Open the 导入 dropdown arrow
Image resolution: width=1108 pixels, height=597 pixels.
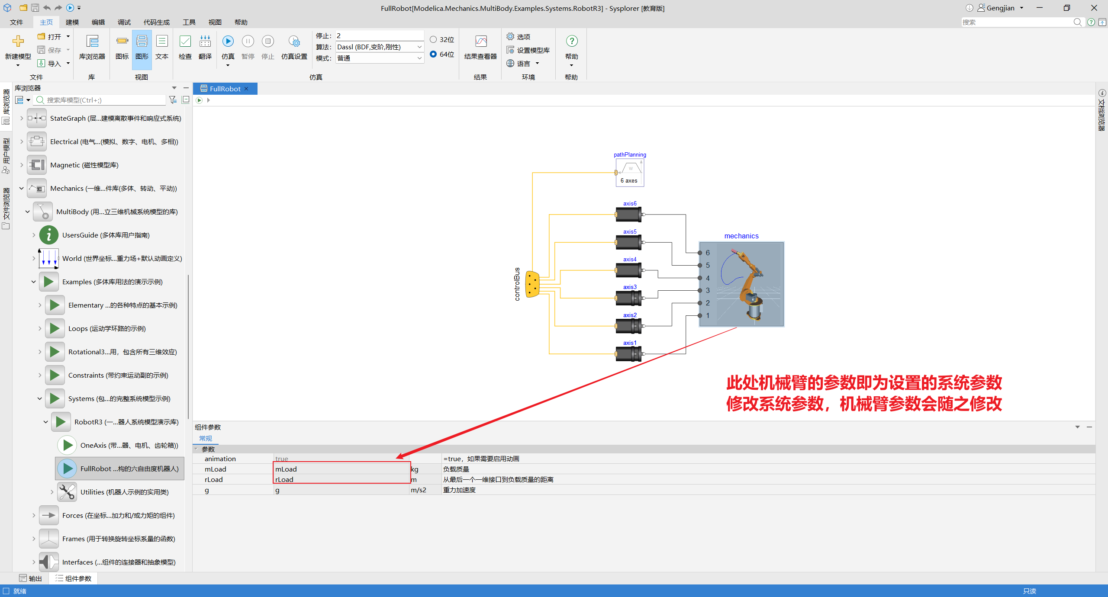point(68,64)
